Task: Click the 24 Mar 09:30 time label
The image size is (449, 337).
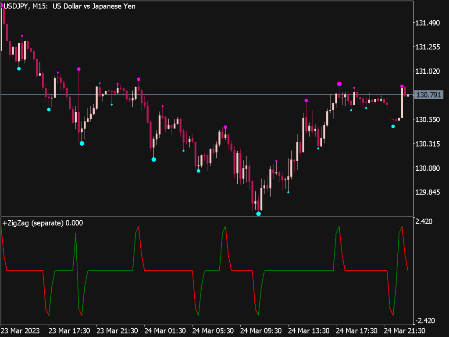Action: click(261, 331)
